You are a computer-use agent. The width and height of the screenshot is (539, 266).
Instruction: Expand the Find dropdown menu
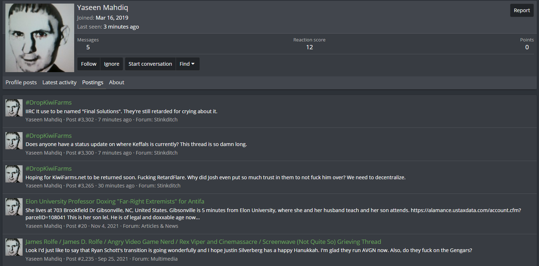tap(187, 64)
